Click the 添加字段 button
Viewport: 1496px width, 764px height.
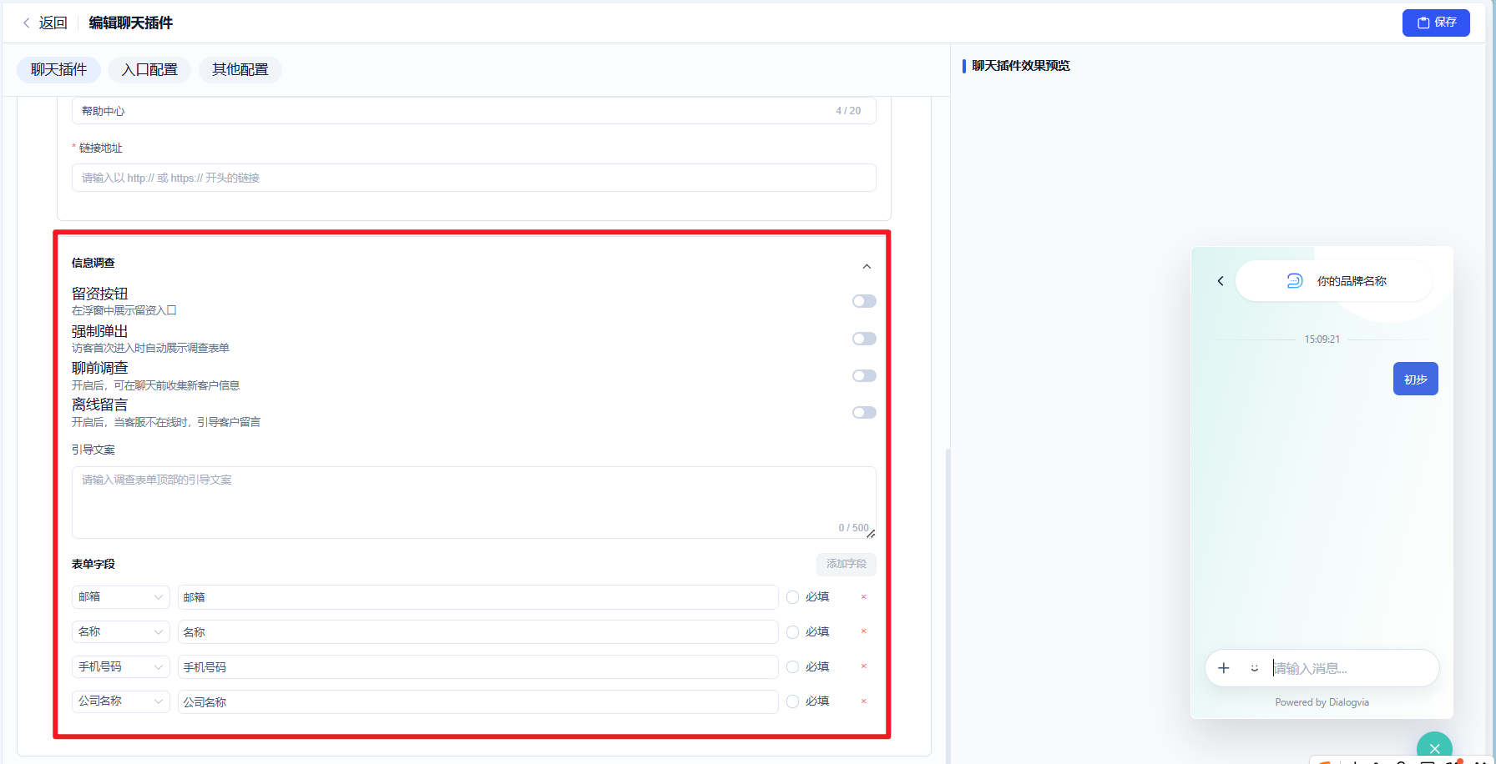847,564
